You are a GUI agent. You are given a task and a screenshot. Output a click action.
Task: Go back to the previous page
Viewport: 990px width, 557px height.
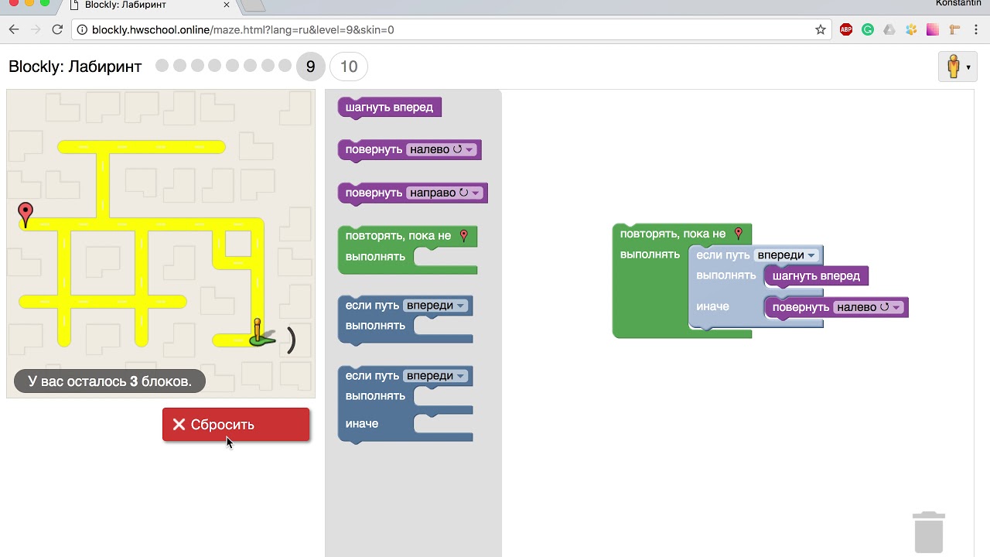[14, 29]
